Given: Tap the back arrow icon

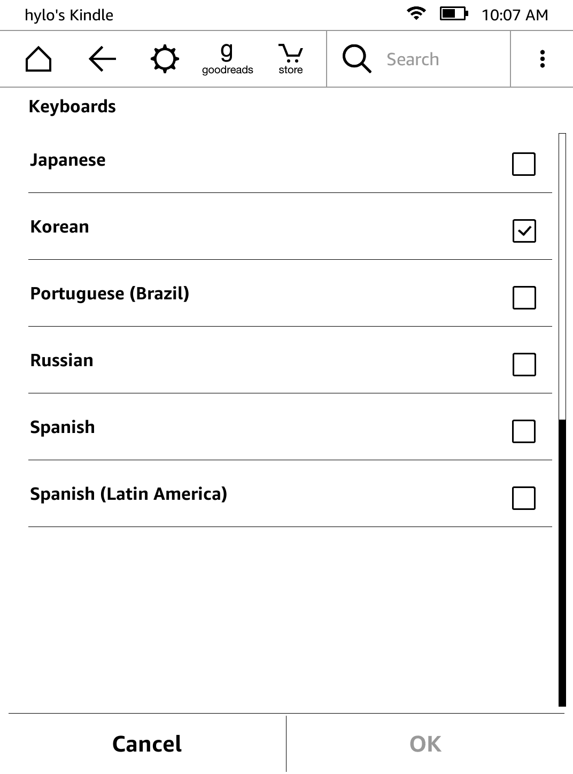Looking at the screenshot, I should point(102,59).
